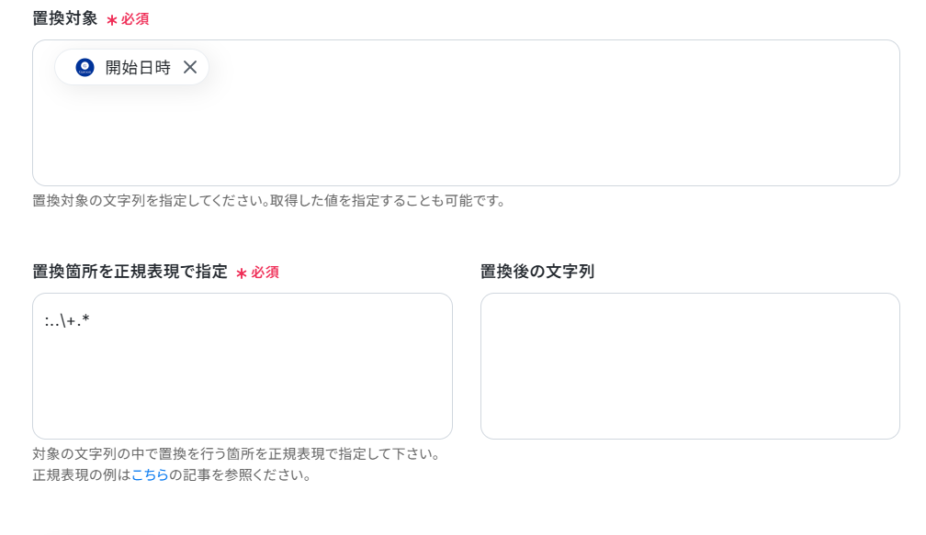Remove the 開始日時 chip with its X

[x=189, y=67]
